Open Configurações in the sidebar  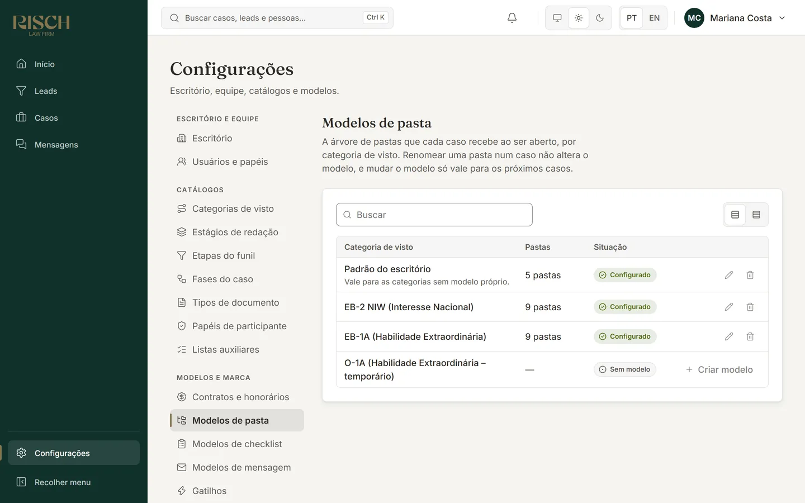[x=74, y=453]
